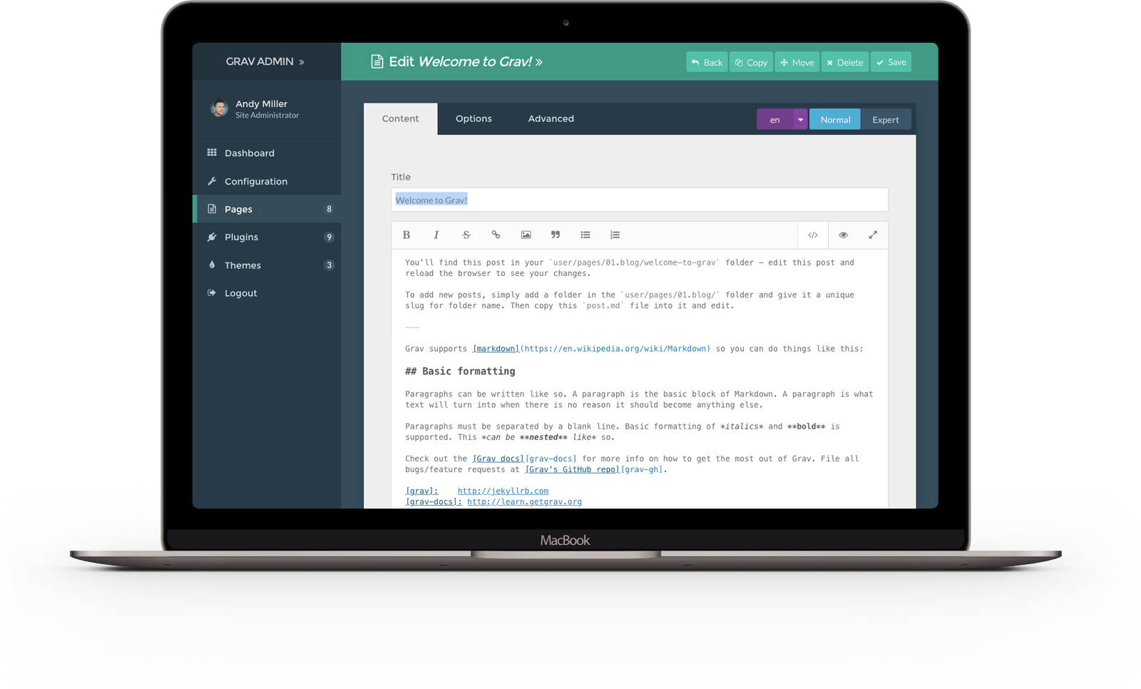Click the Themes droplet icon
1141x689 pixels.
tap(212, 265)
